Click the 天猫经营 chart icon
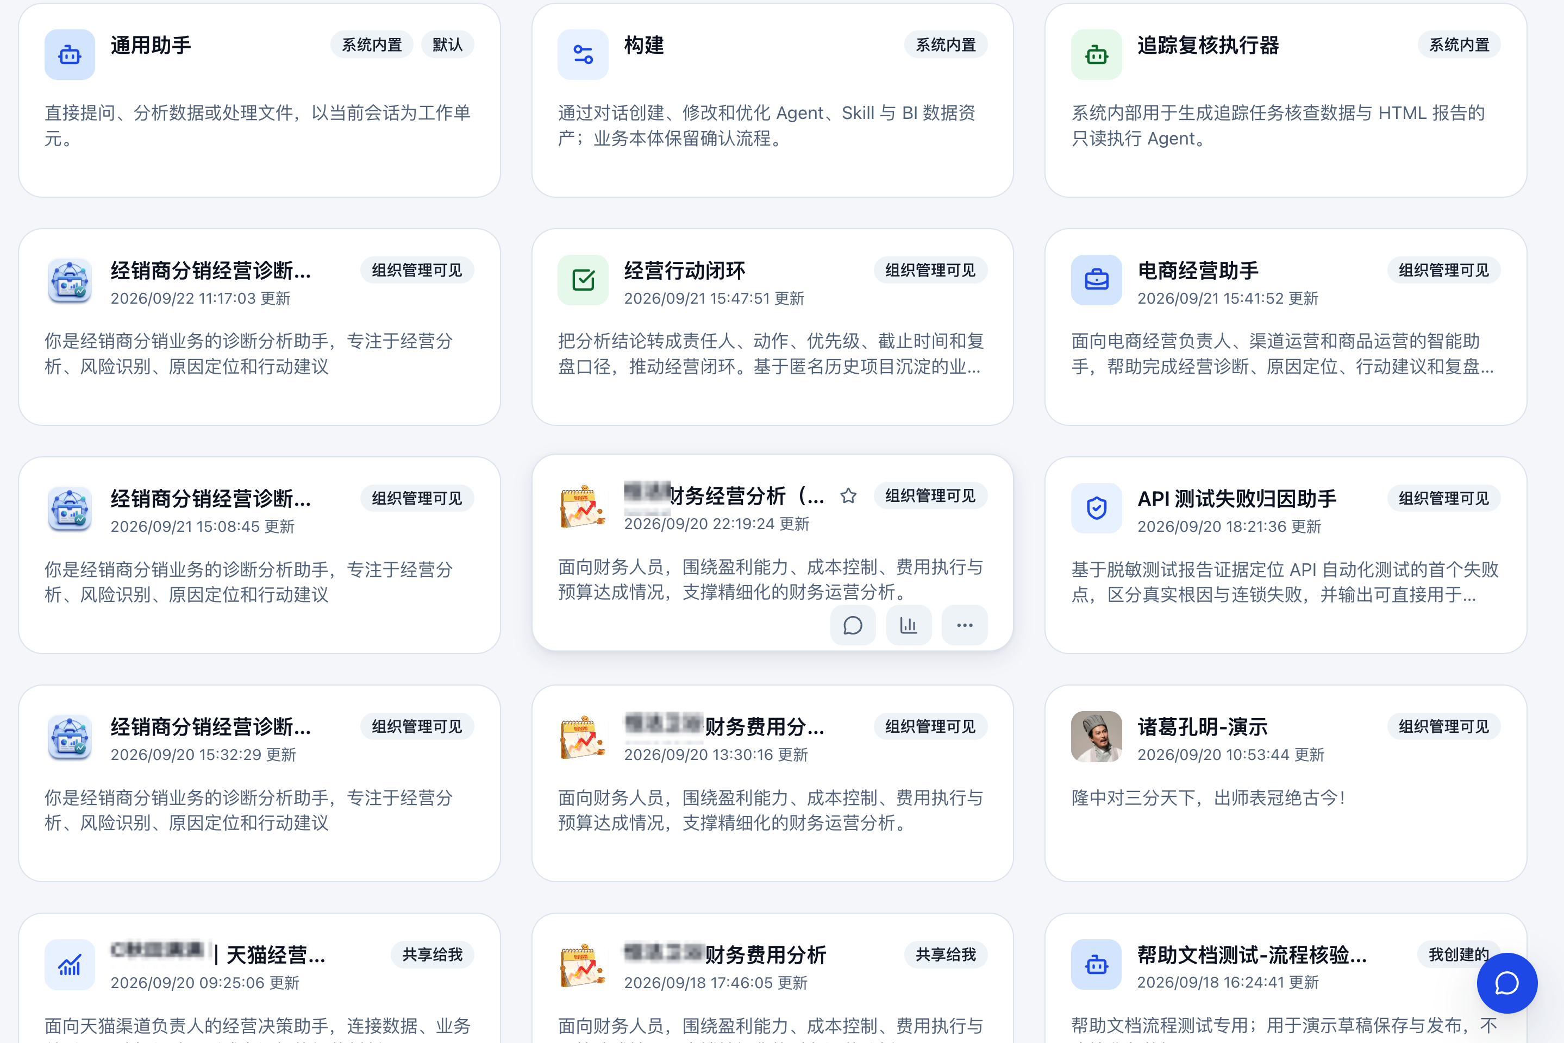Screen dimensions: 1564x1043 pyautogui.click(x=69, y=965)
